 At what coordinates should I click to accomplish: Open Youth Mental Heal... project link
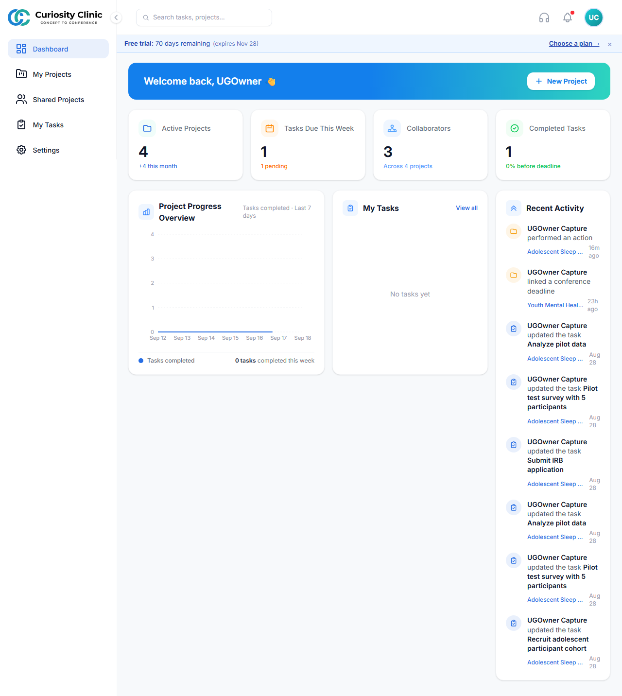coord(555,305)
